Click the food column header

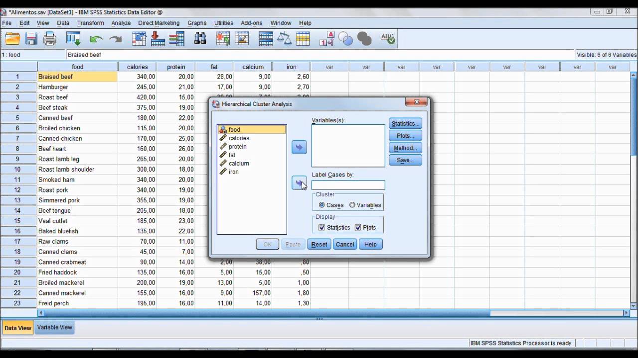77,67
